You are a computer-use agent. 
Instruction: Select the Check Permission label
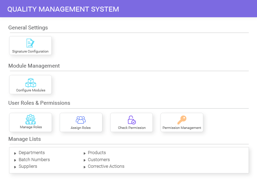pyautogui.click(x=132, y=128)
